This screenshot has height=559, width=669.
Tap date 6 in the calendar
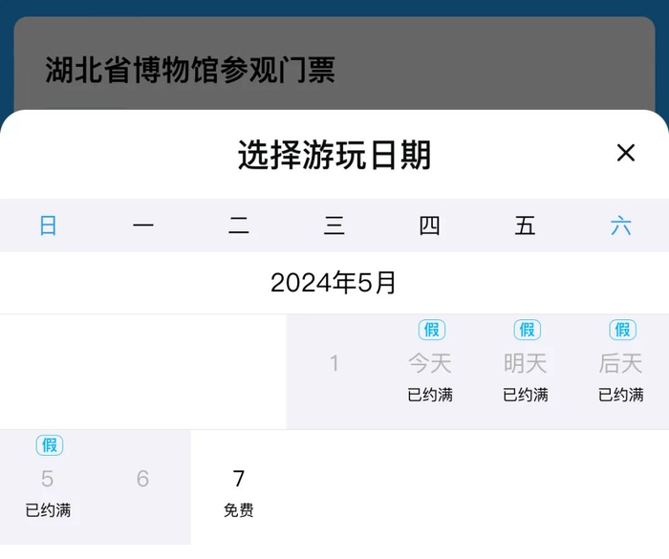[x=143, y=487]
